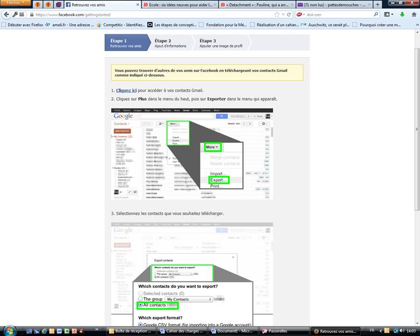This screenshot has width=420, height=336.
Task: Click the key icon beside the back arrow
Action: (15, 14)
